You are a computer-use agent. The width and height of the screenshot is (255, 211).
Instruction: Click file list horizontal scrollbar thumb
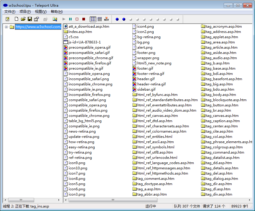point(113,200)
